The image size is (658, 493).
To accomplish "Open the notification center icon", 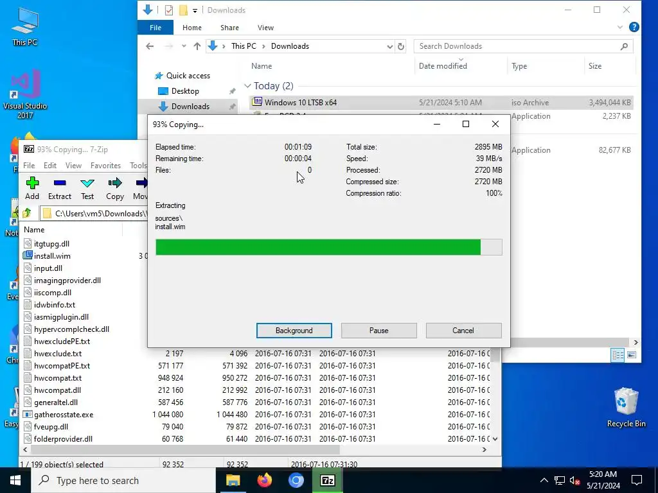I will coord(637,480).
